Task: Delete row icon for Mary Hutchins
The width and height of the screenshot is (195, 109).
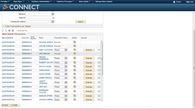Action: click(99, 50)
